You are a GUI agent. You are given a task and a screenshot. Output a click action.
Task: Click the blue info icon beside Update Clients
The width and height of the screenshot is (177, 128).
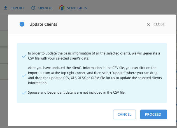pos(22,24)
